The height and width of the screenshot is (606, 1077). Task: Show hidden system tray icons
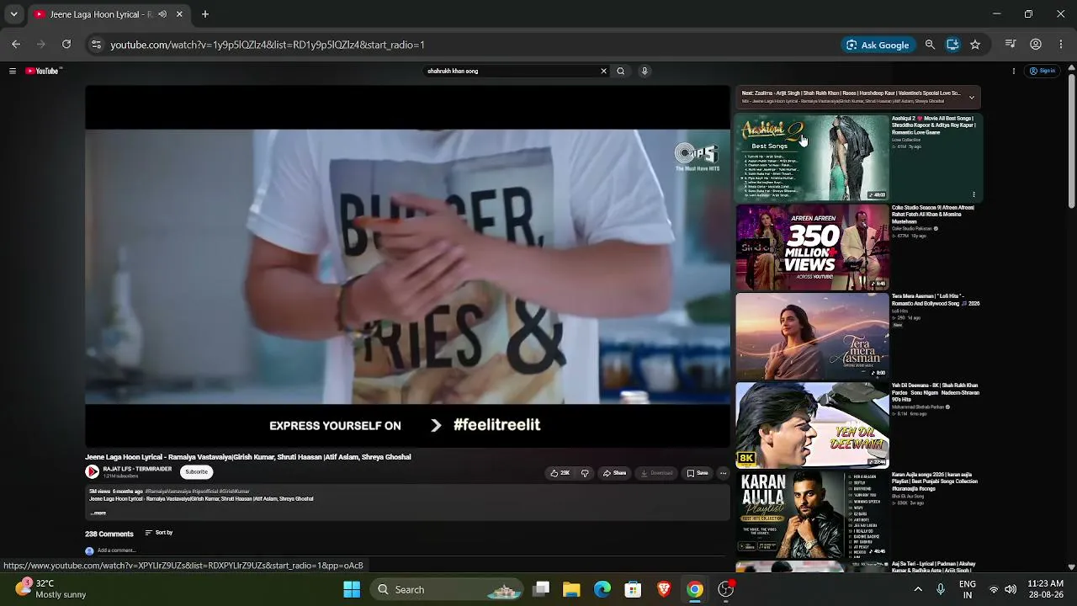click(918, 589)
